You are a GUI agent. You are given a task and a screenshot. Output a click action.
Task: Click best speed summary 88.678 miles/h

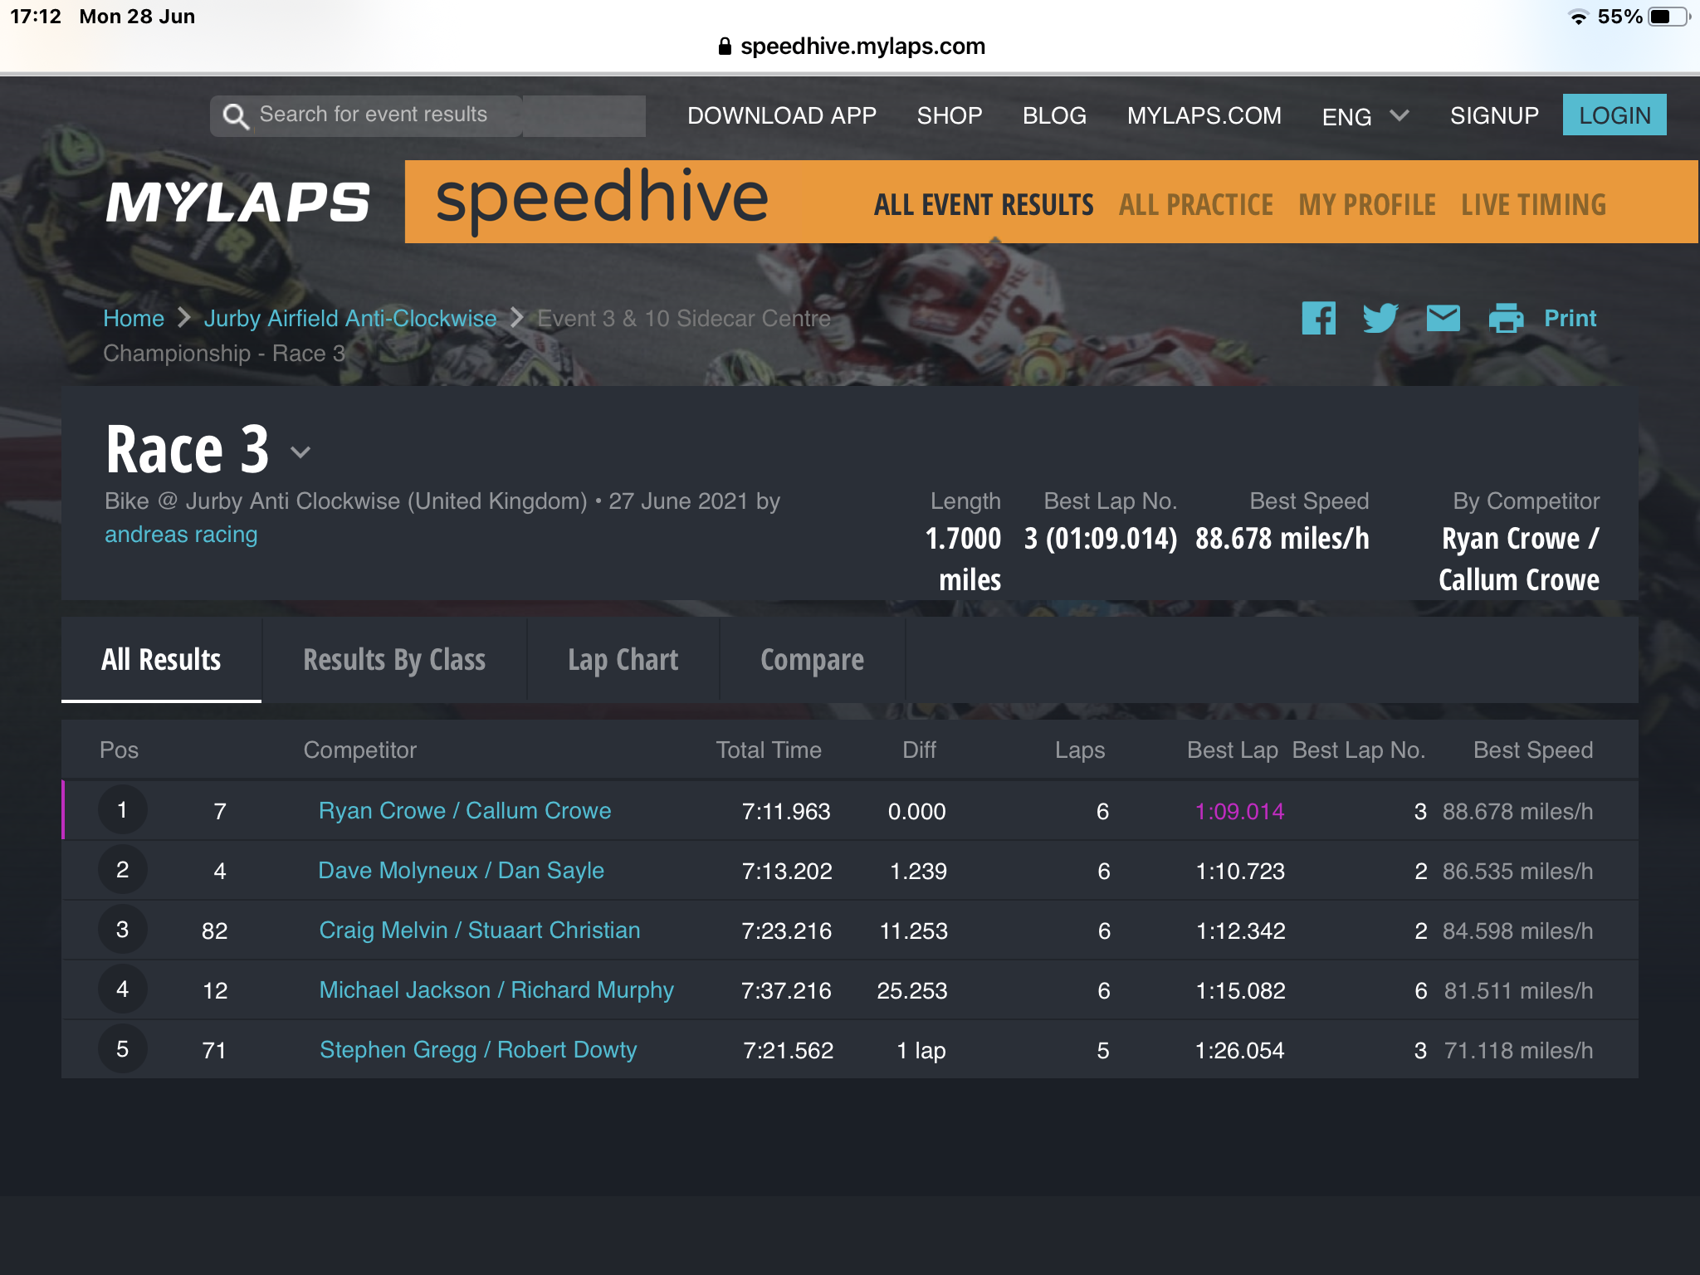point(1282,539)
